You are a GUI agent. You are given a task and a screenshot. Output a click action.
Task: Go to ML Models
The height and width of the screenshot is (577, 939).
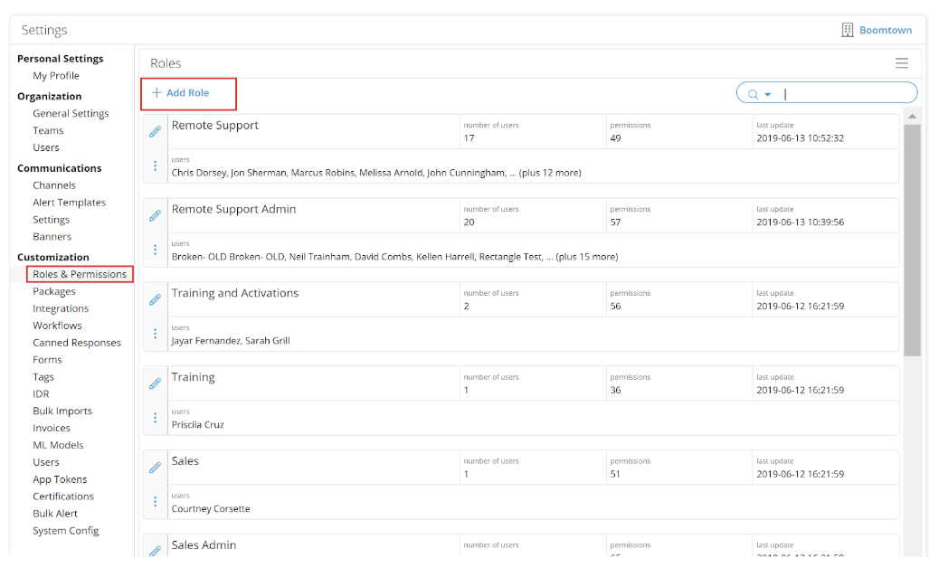58,445
